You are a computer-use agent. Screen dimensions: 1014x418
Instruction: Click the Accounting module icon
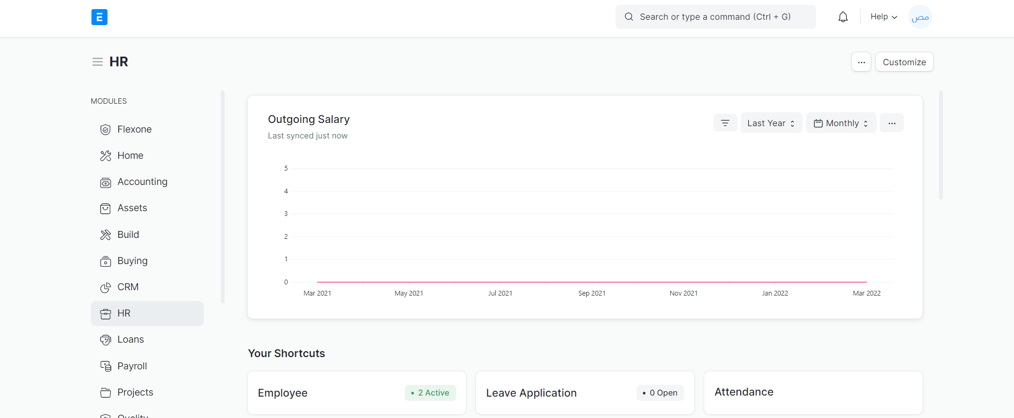(105, 182)
